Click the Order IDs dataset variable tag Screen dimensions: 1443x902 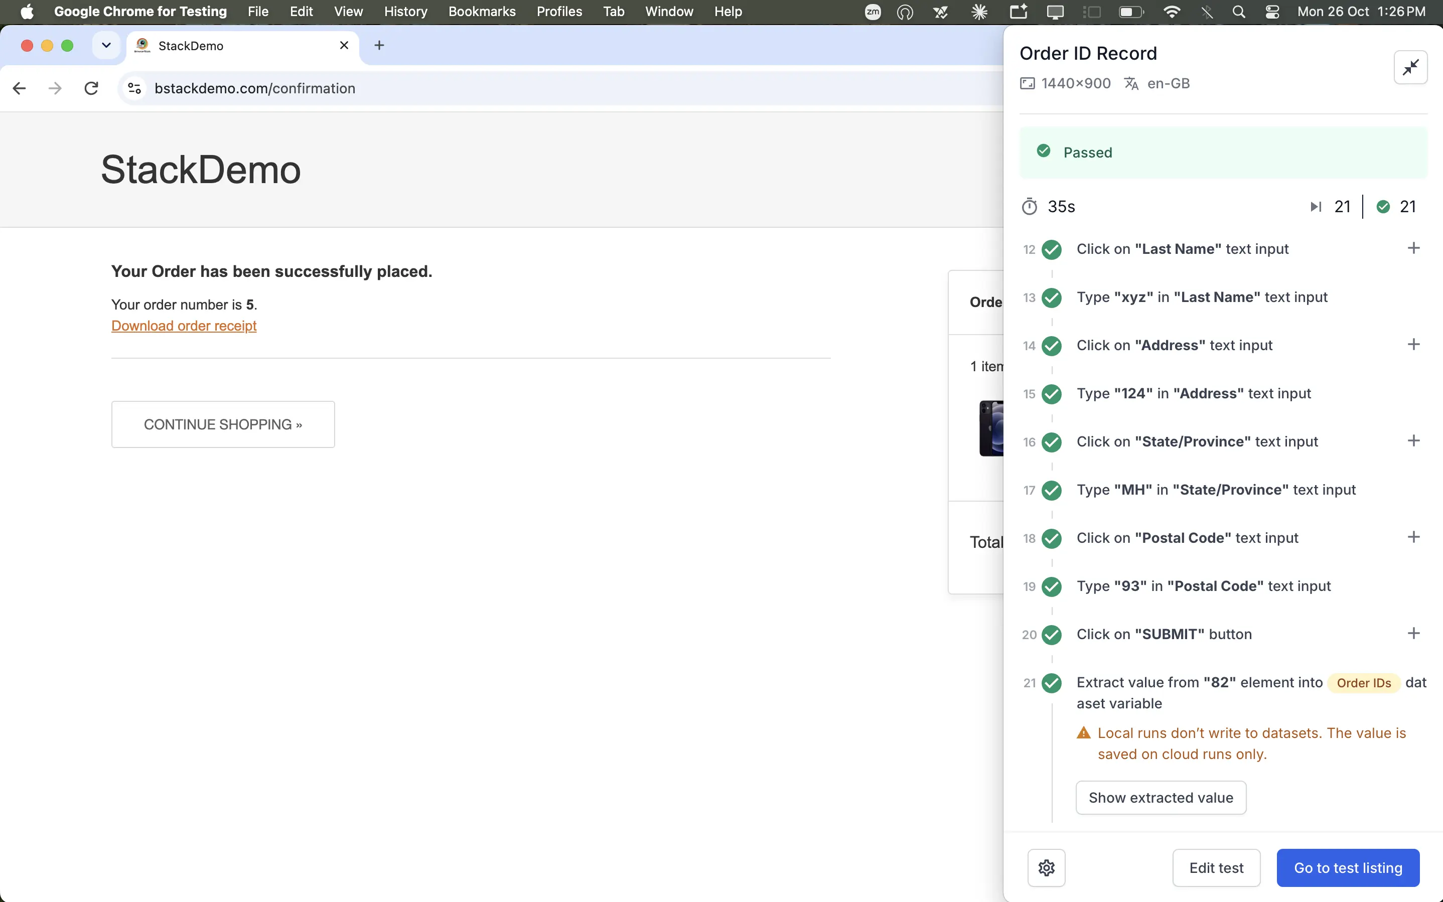(1364, 682)
